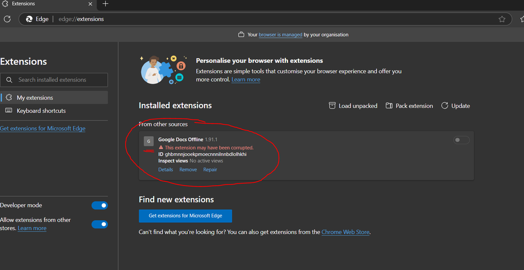Toggle Developer mode switch off
Screen dimensions: 524x270
coord(100,205)
